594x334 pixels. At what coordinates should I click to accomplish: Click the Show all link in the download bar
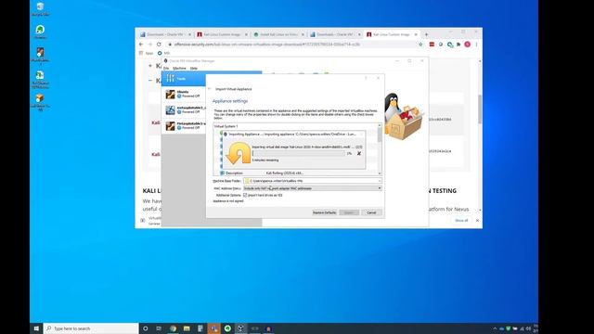[x=461, y=221]
